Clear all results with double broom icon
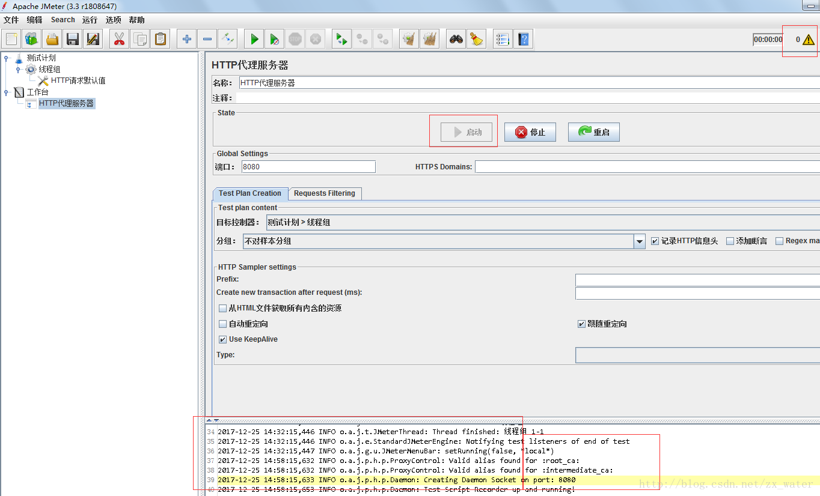 [x=430, y=40]
